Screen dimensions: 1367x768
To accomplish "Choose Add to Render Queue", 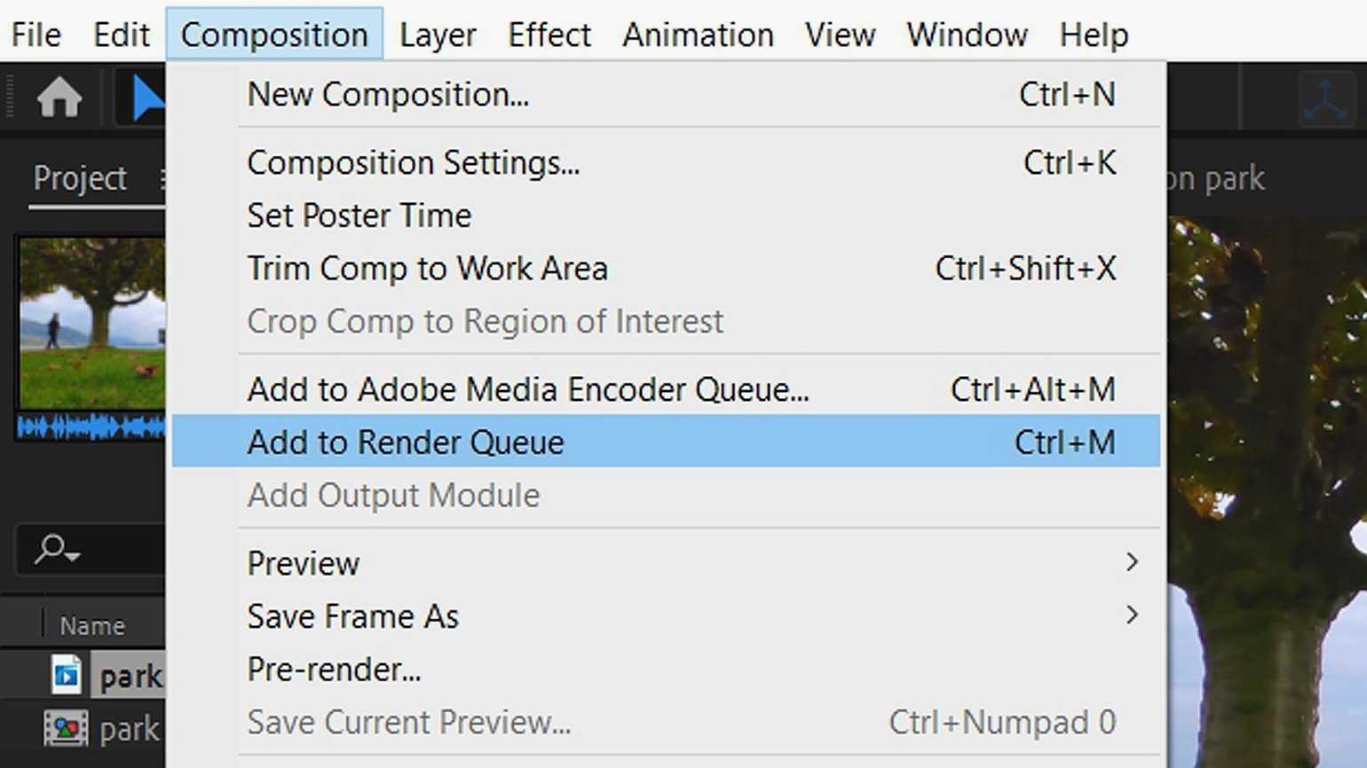I will tap(406, 442).
